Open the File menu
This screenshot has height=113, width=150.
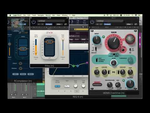(x=24, y=15)
